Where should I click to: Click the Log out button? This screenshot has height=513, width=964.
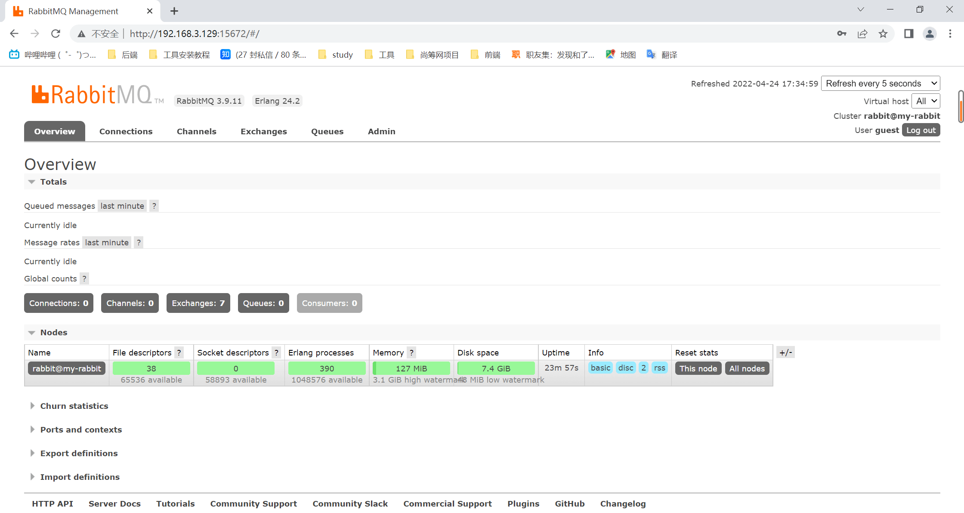921,130
